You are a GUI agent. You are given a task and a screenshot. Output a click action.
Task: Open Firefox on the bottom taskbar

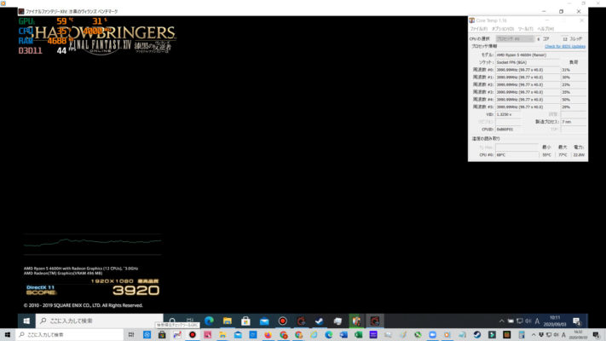[268, 335]
